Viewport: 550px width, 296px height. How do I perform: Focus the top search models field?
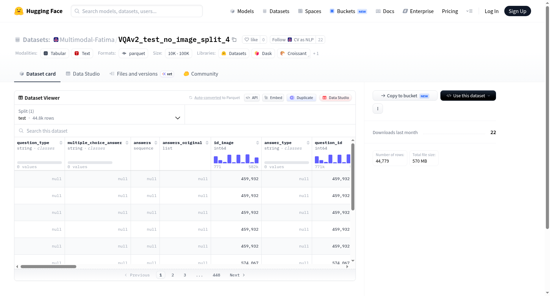(137, 11)
